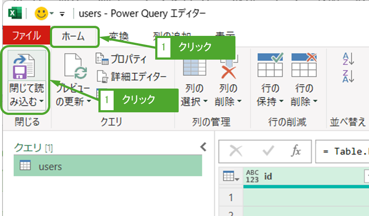Click the smiley feedback icon in title bar
369x216 pixels.
pos(41,13)
